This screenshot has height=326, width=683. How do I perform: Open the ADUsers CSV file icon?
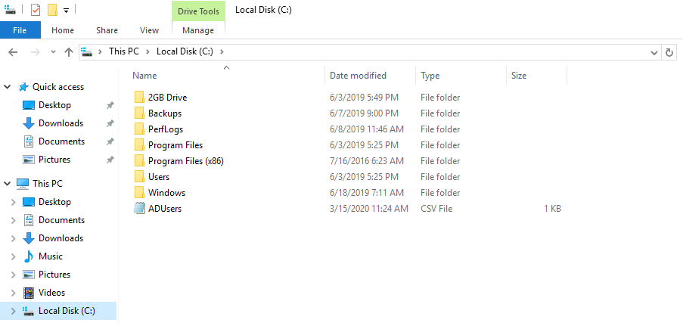coord(139,209)
